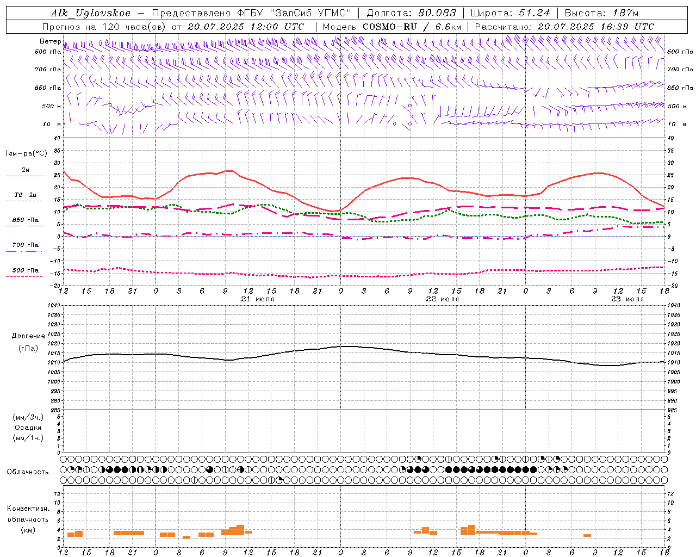696x557 pixels.
Task: Click the '22 июля' date label
Action: [x=443, y=299]
